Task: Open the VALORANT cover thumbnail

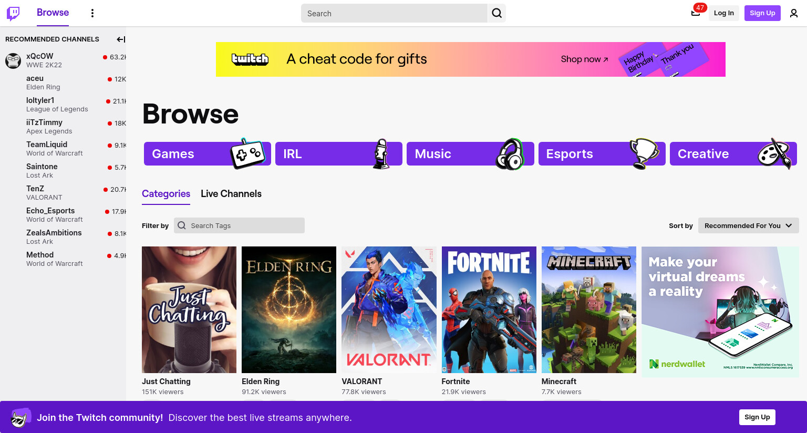Action: [389, 310]
